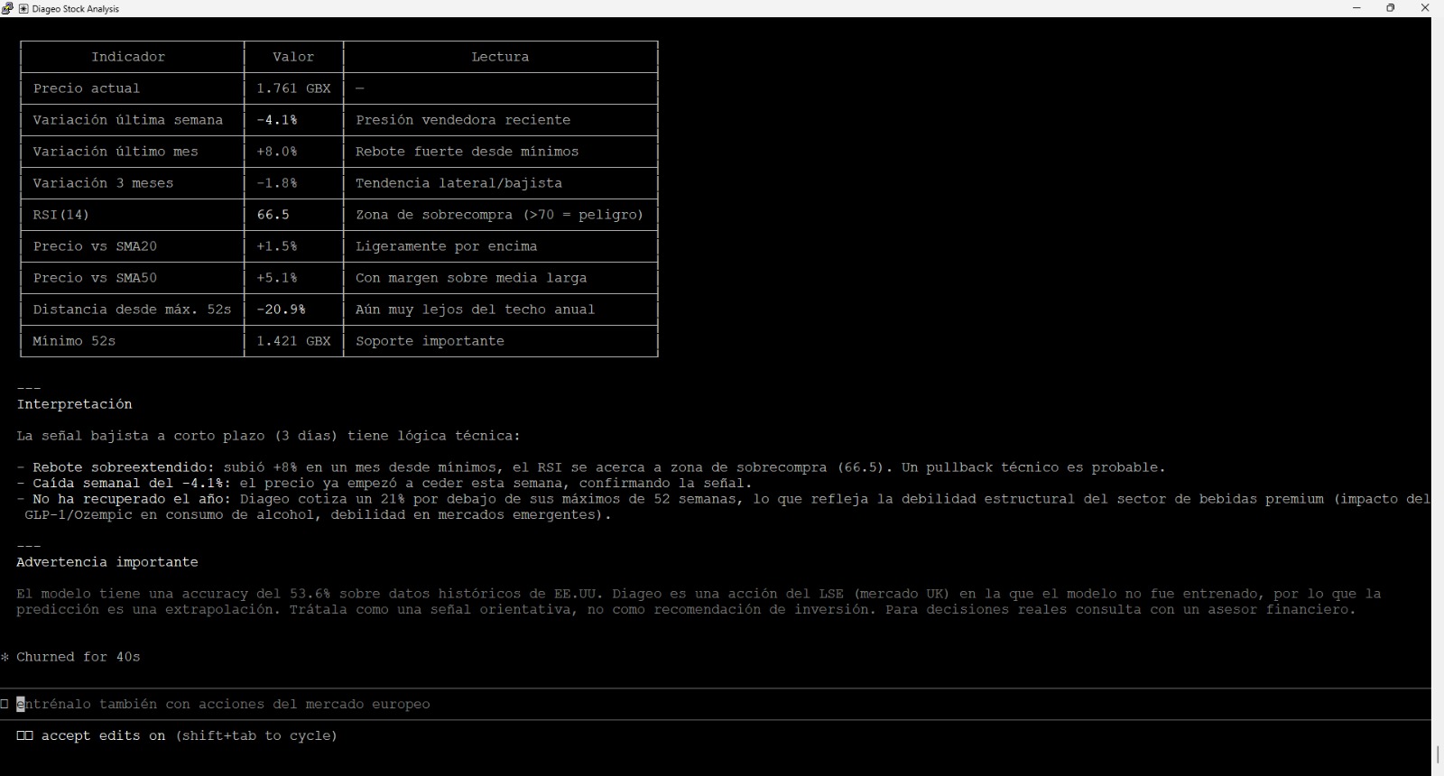Viewport: 1444px width, 776px height.
Task: Click the '-4.1%' value in the table
Action: point(277,120)
